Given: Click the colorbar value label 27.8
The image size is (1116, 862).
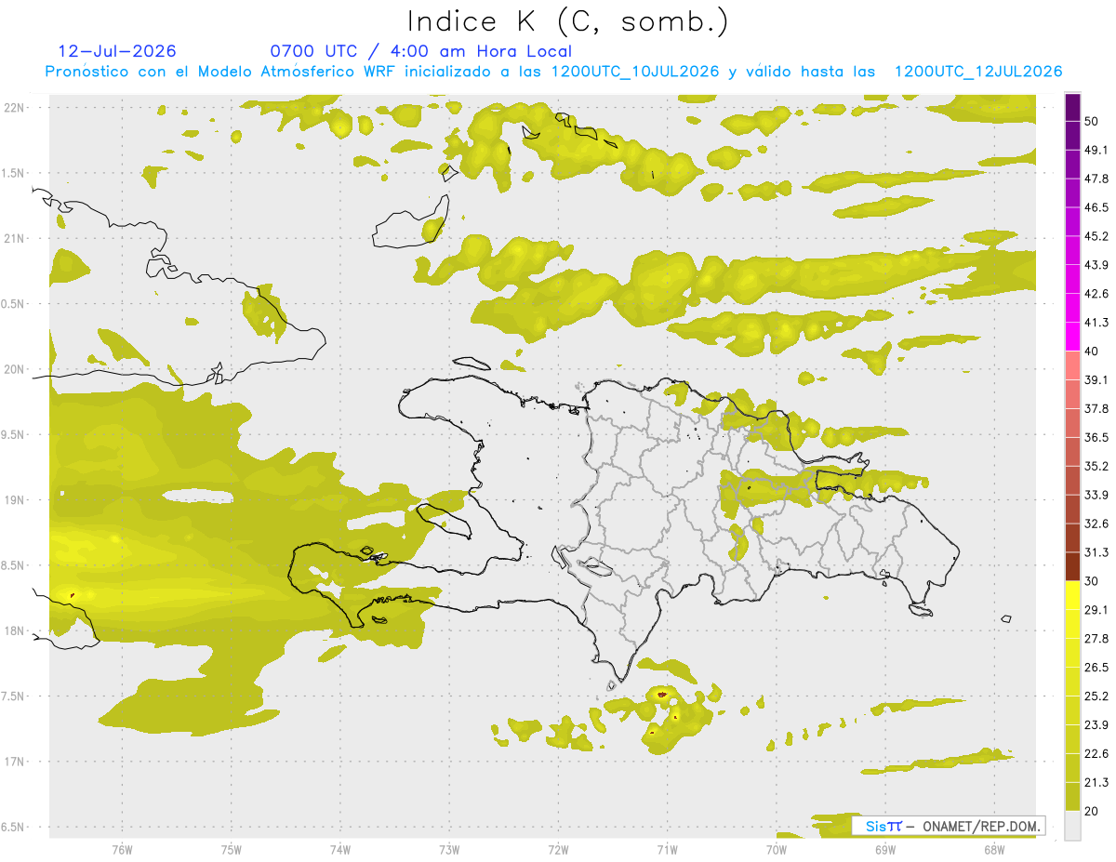Looking at the screenshot, I should click(1096, 639).
